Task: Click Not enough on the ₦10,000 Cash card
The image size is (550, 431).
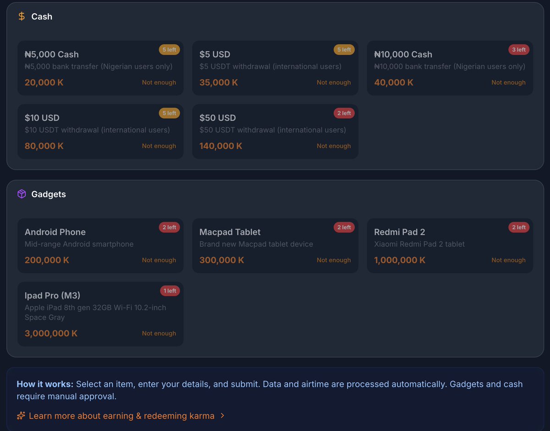Action: click(x=509, y=82)
